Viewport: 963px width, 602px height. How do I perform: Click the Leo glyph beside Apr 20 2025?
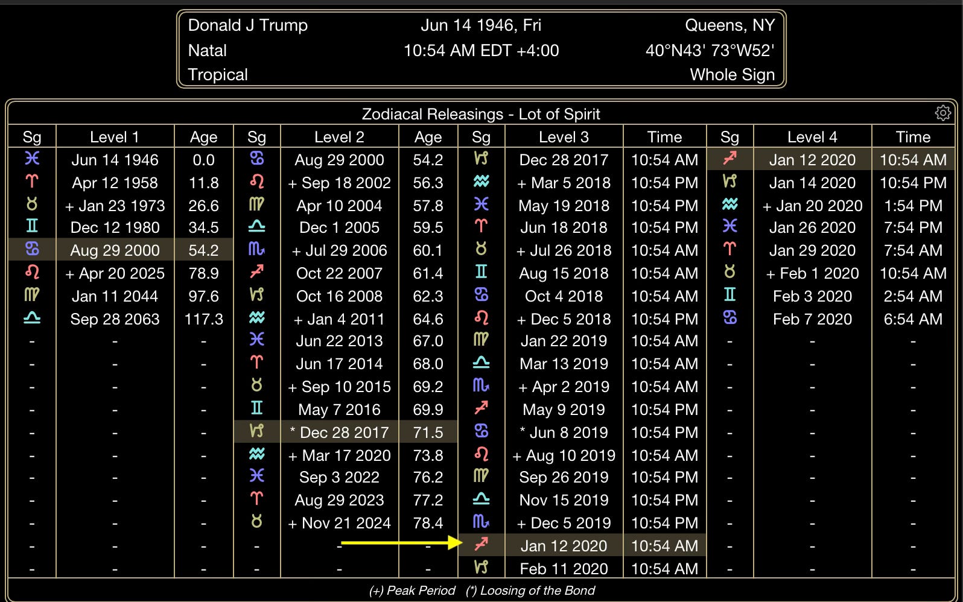(x=32, y=272)
